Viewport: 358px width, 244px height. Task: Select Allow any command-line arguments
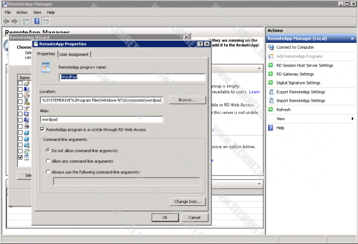[x=48, y=161]
